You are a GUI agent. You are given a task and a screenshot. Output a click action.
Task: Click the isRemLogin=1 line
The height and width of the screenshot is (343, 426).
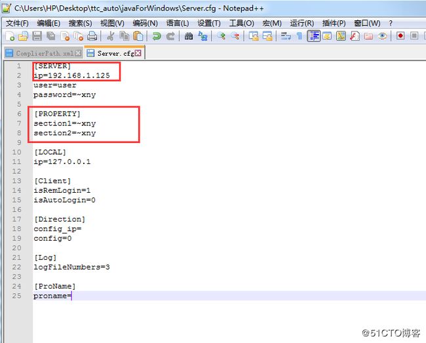[x=62, y=191]
